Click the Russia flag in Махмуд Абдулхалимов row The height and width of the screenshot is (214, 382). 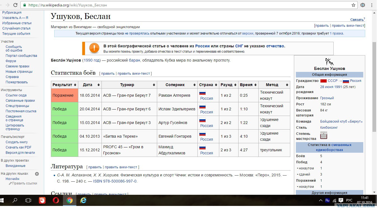pos(202,147)
